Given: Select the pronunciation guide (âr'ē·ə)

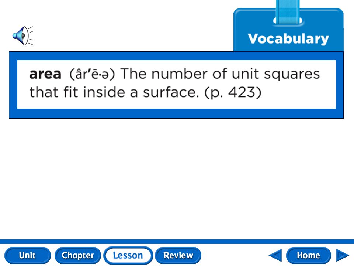Looking at the screenshot, I should click(x=92, y=74).
